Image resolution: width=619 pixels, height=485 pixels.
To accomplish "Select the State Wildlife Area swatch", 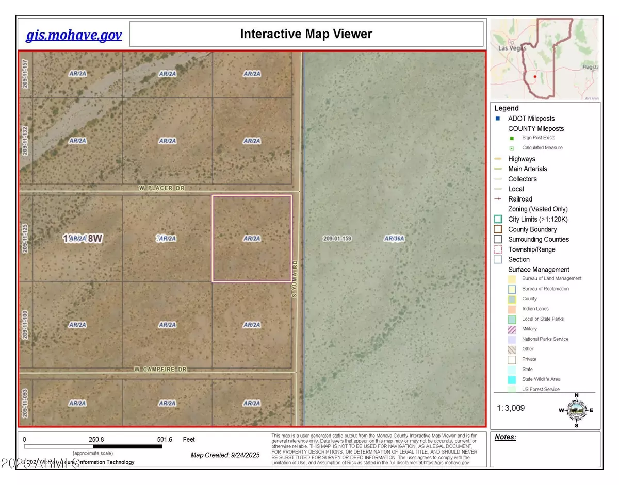I will (512, 379).
